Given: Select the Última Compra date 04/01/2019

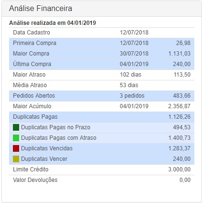Looking at the screenshot, I should tap(134, 64).
